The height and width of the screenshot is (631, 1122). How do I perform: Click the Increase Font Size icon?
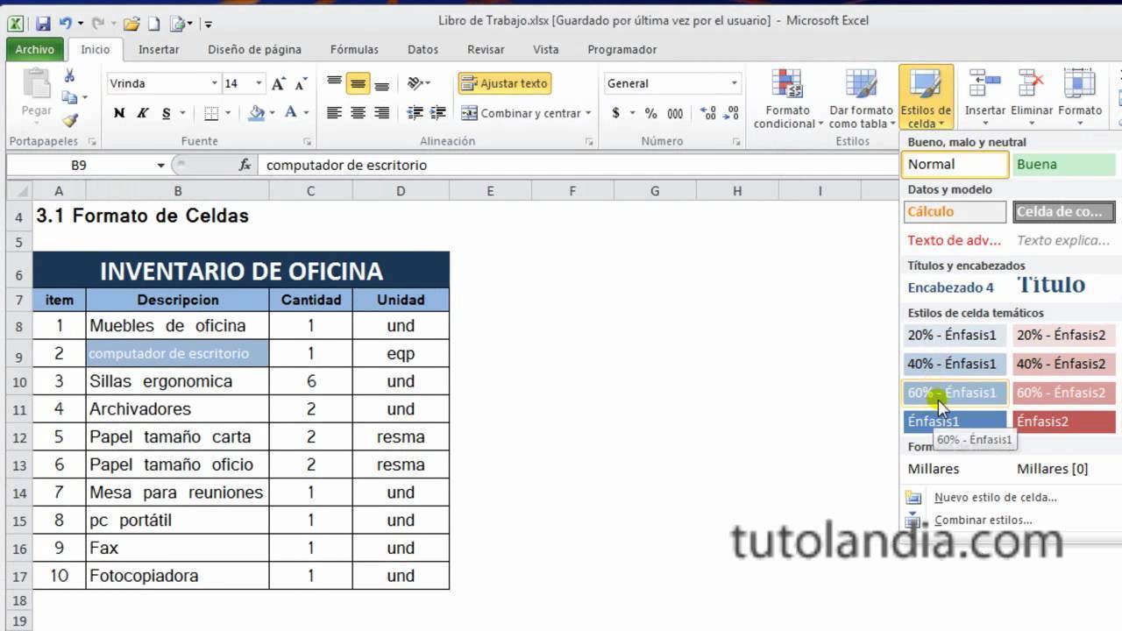pos(278,84)
